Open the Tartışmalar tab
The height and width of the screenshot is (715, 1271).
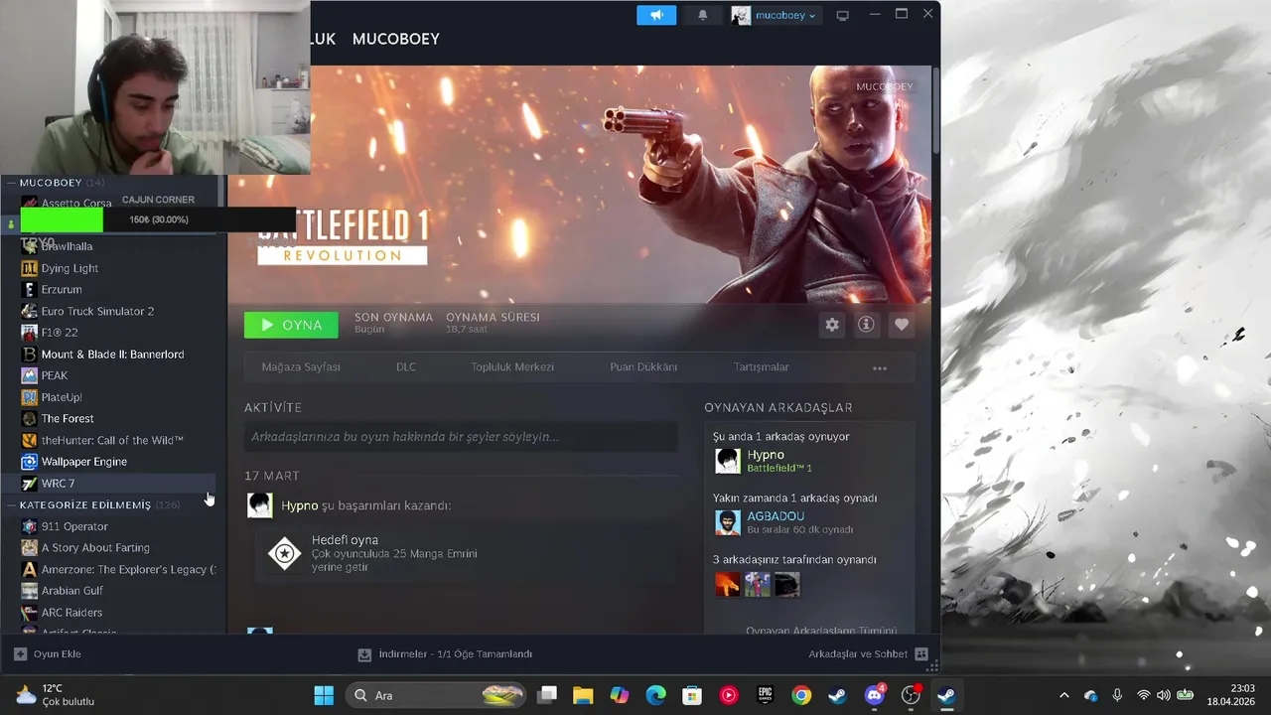(x=761, y=367)
